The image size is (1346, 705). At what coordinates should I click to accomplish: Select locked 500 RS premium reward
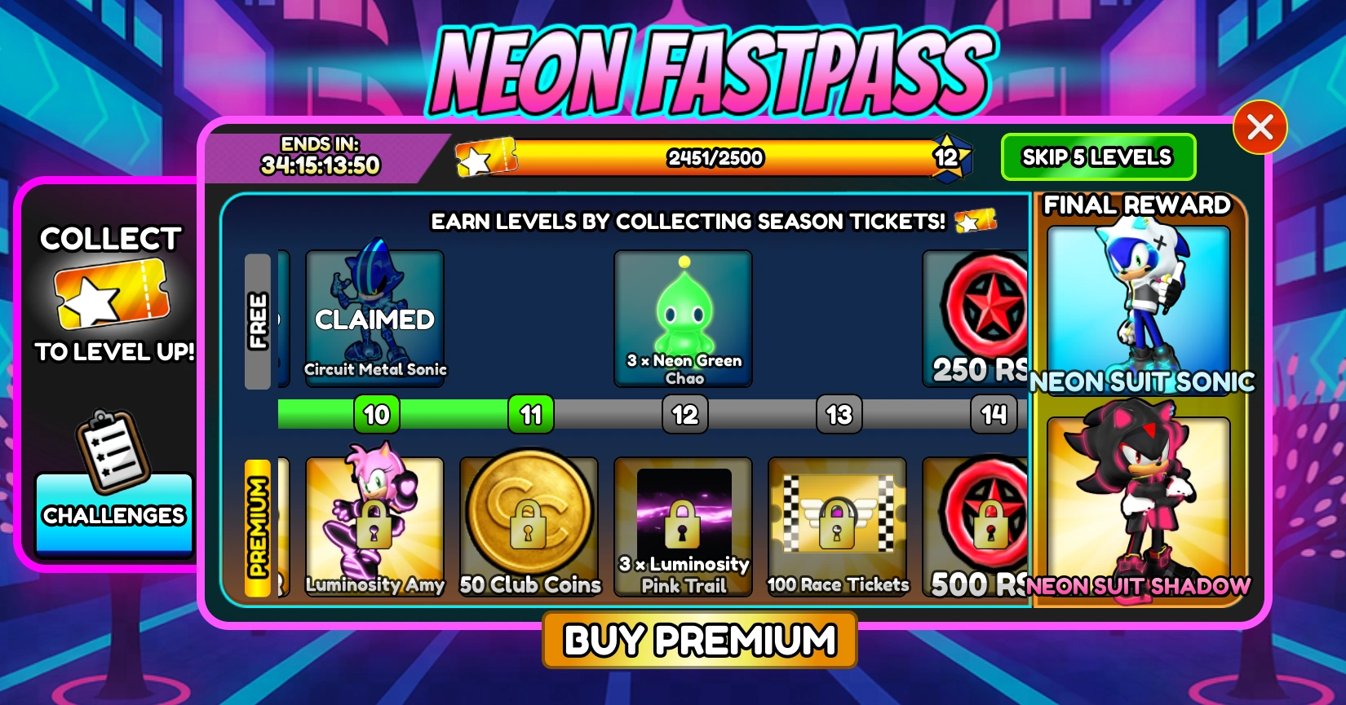[x=976, y=527]
